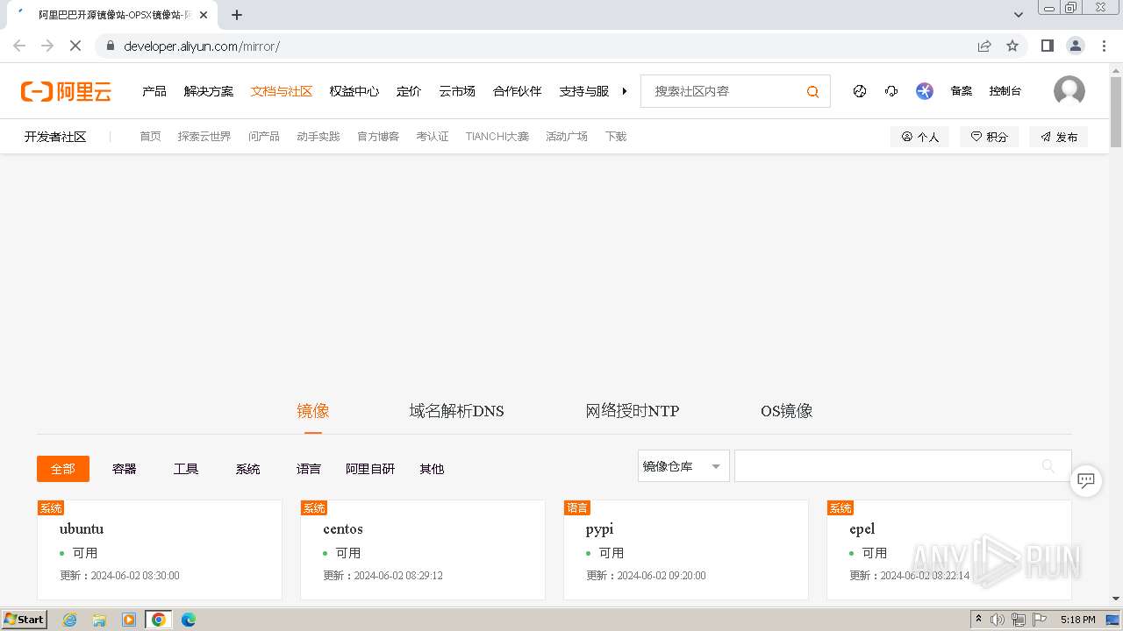
Task: Click the browser forward arrow
Action: click(x=47, y=46)
